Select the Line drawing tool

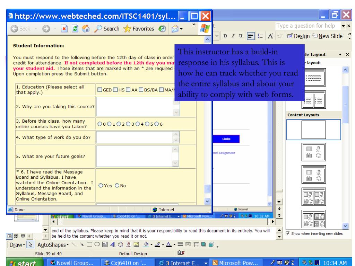[73, 245]
